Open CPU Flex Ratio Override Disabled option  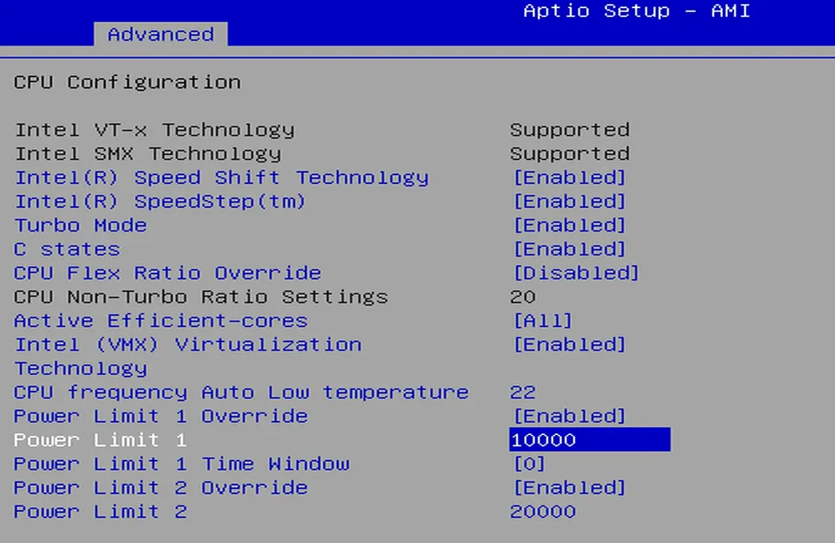575,273
